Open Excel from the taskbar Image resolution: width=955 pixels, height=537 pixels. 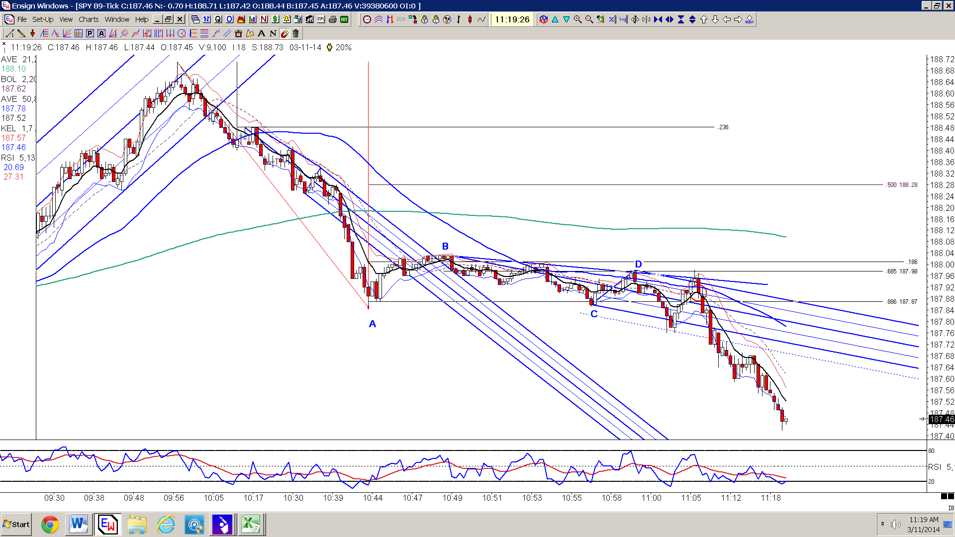coord(251,525)
